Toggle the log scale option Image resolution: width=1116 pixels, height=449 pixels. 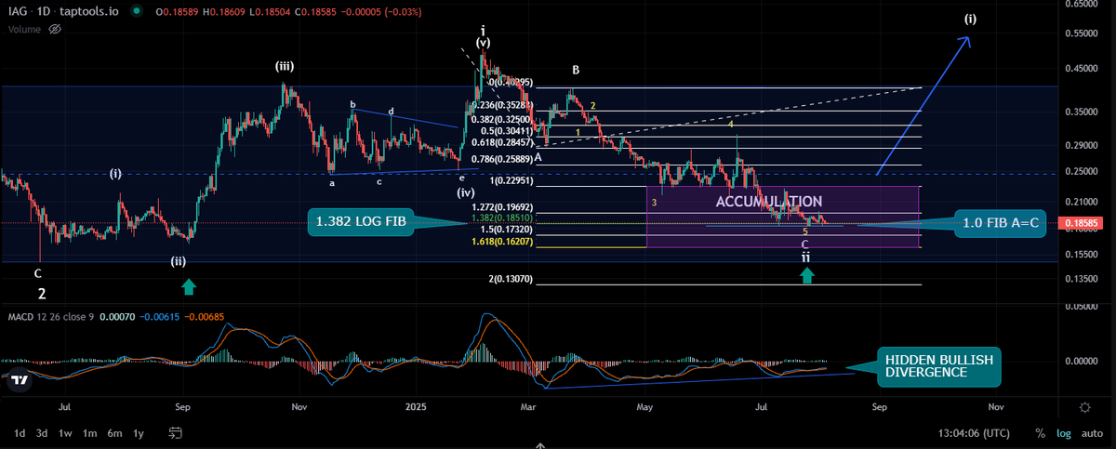1065,433
